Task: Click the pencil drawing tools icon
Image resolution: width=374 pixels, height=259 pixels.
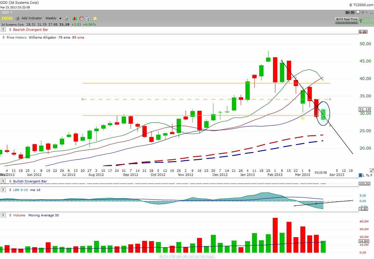Action: point(371,170)
